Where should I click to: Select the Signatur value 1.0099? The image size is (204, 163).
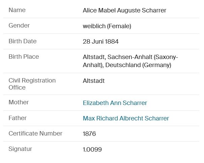coord(92,150)
